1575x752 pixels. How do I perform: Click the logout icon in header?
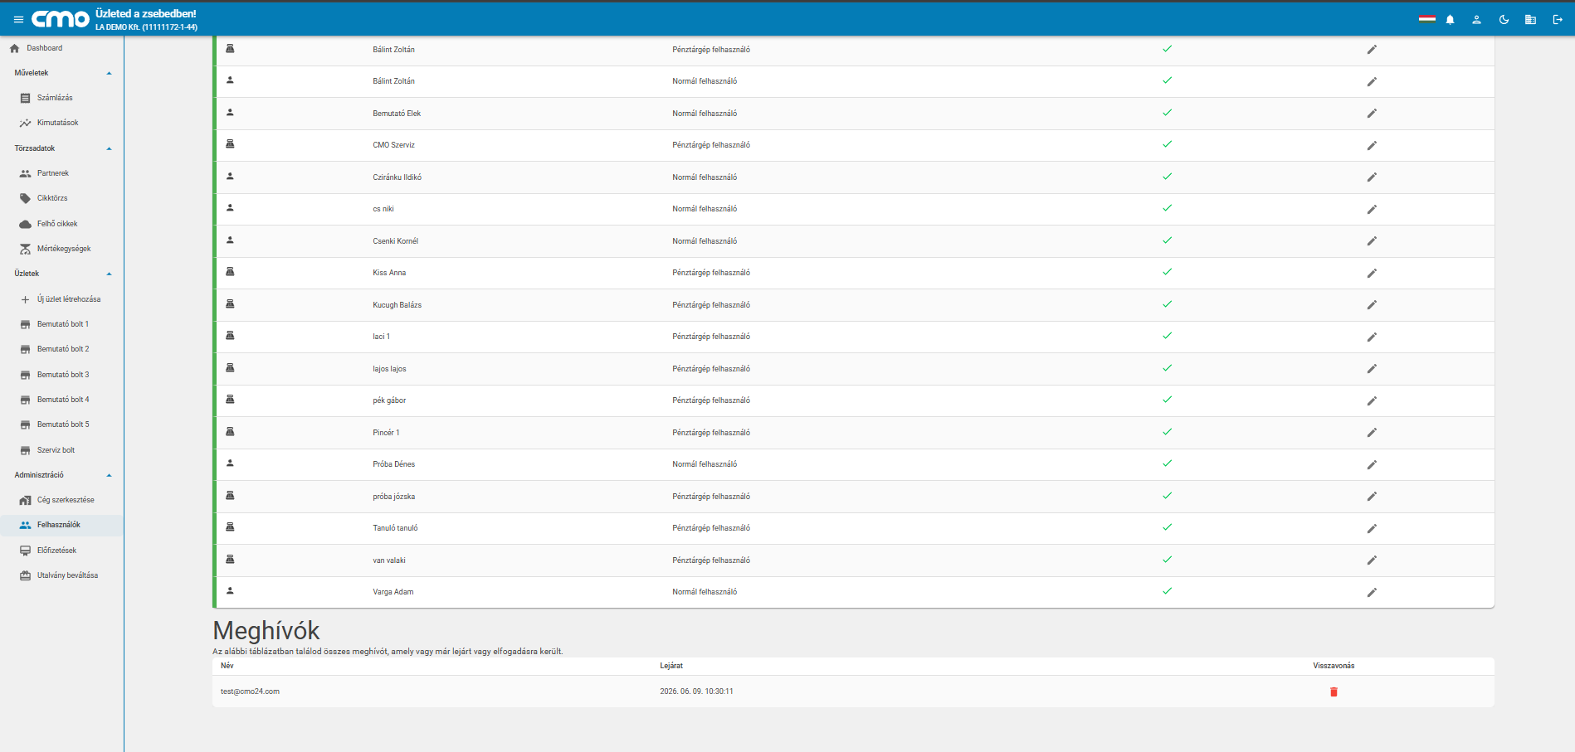1558,19
